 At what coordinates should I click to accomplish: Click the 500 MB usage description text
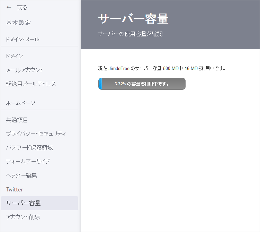pos(162,68)
